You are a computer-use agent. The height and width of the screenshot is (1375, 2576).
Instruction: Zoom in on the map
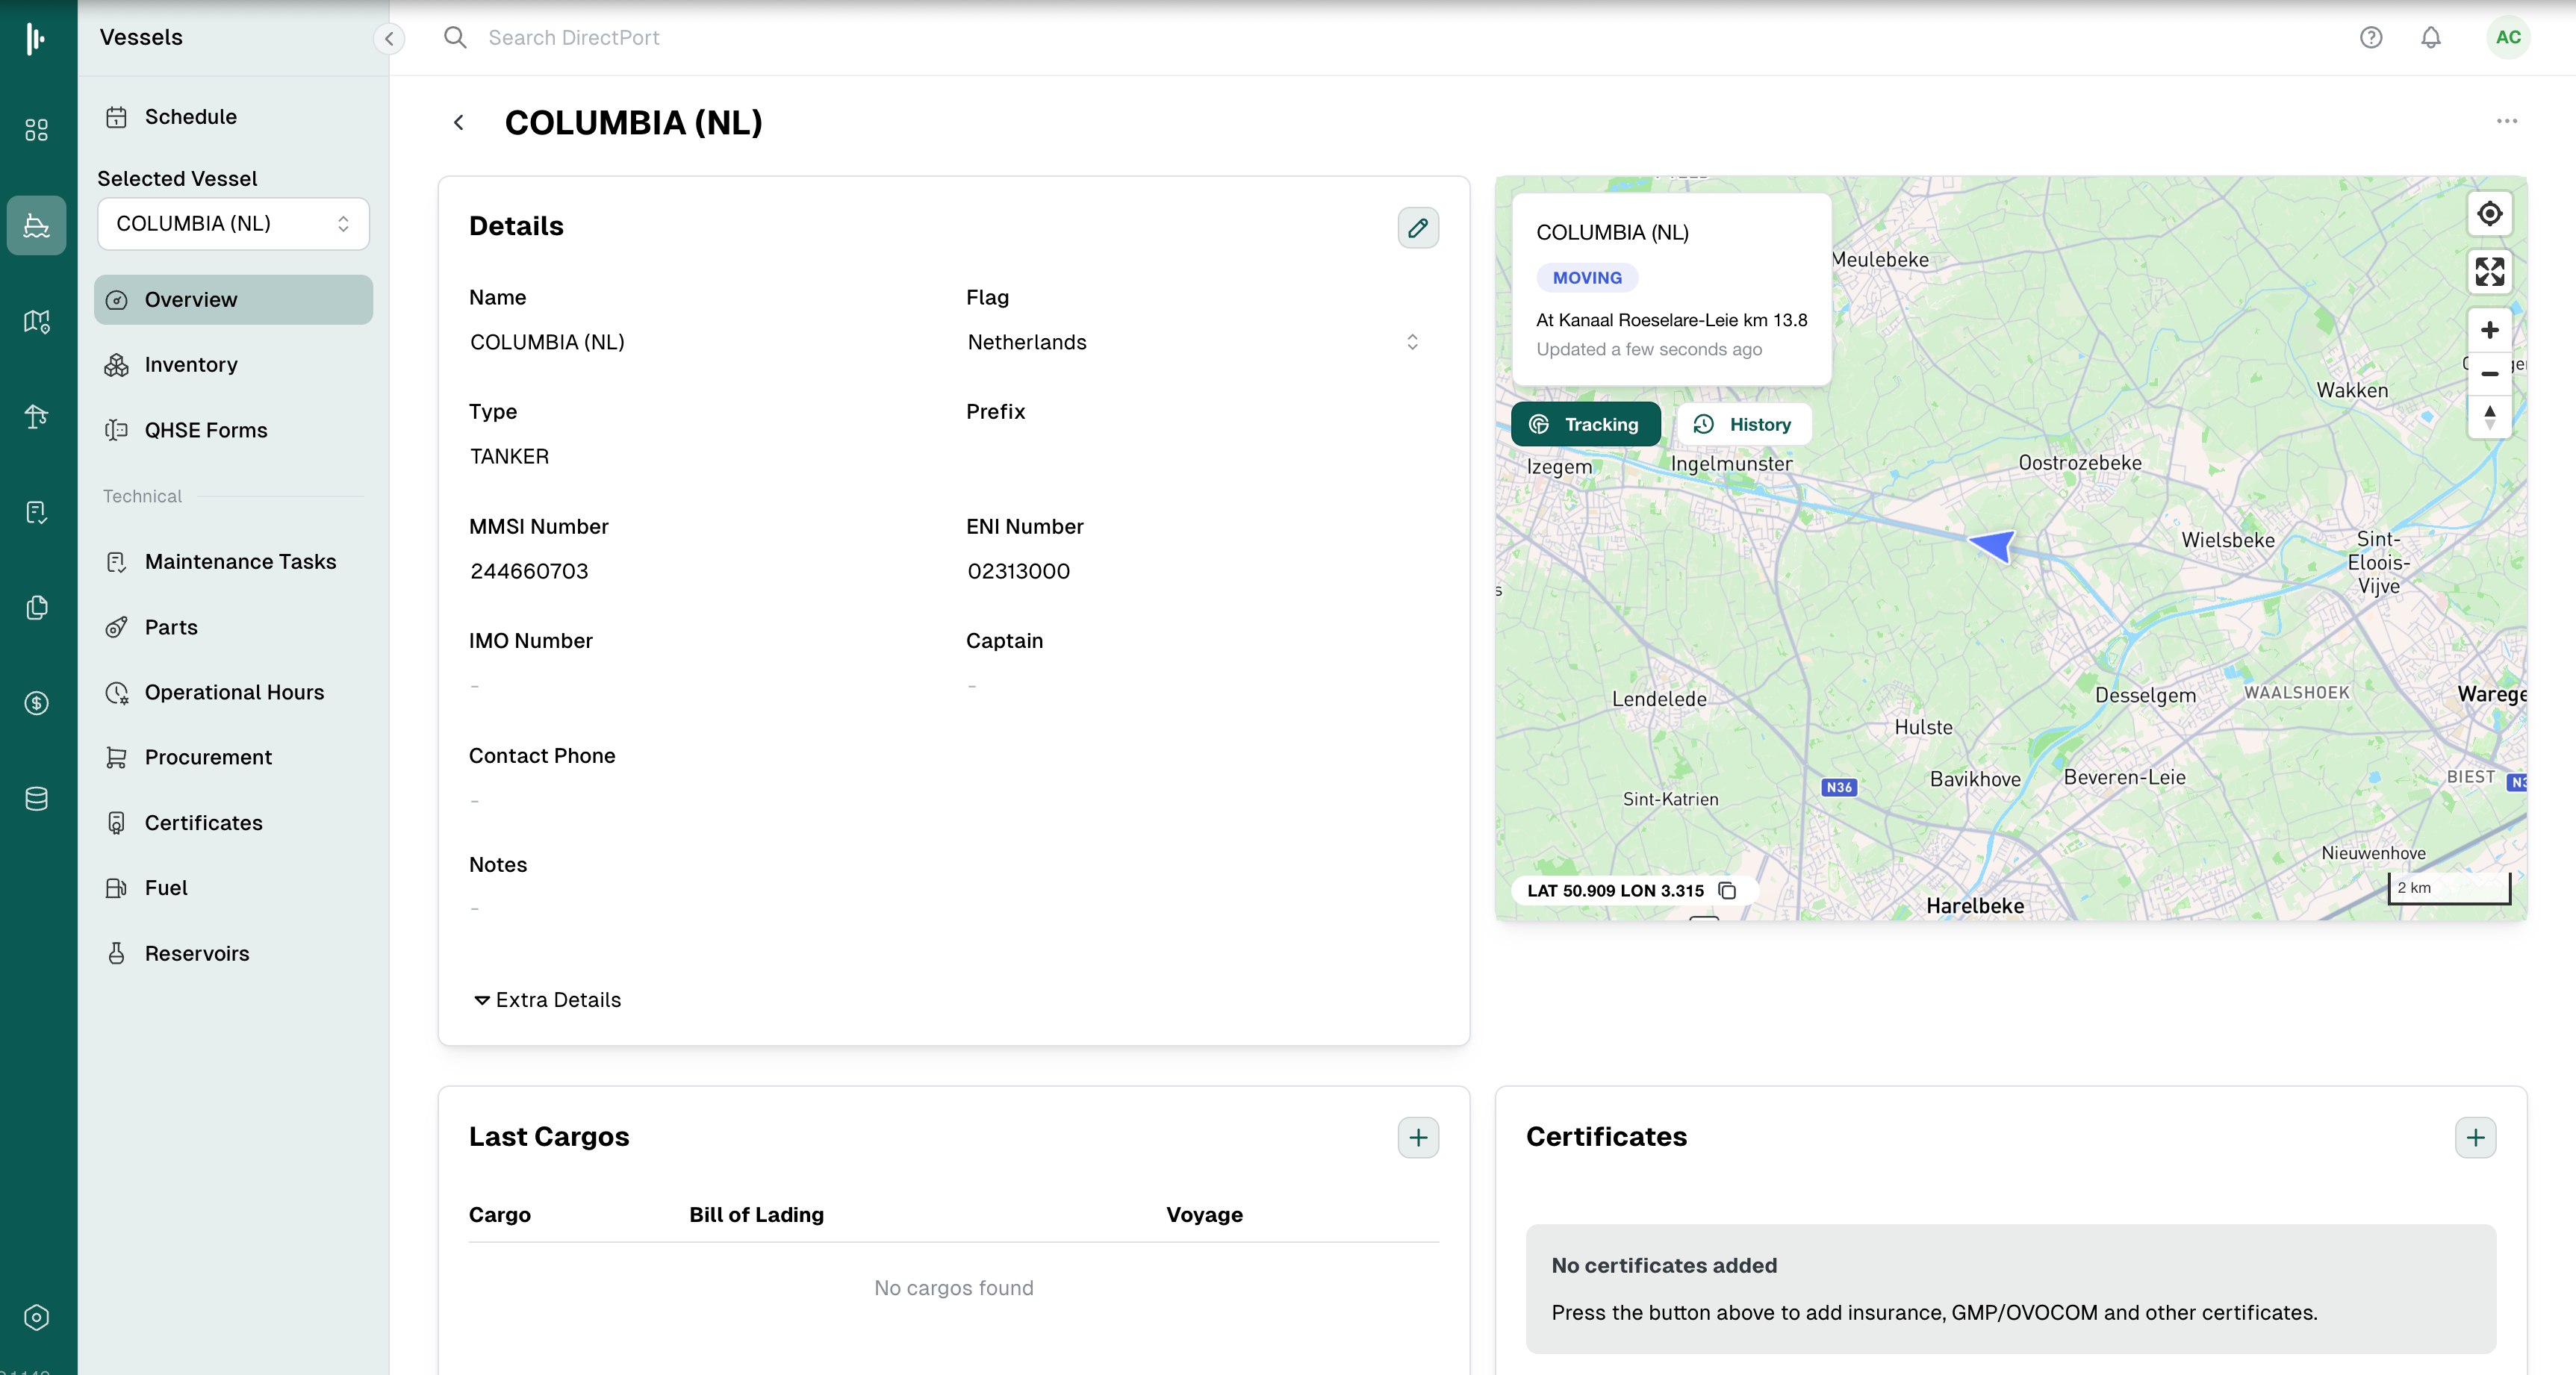[x=2489, y=330]
